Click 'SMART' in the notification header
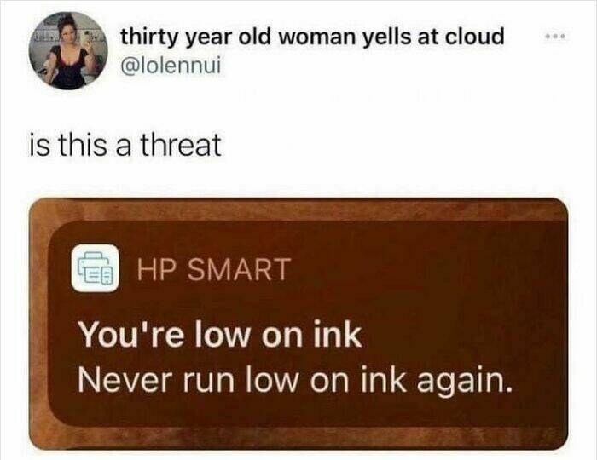597x460 pixels. (239, 269)
